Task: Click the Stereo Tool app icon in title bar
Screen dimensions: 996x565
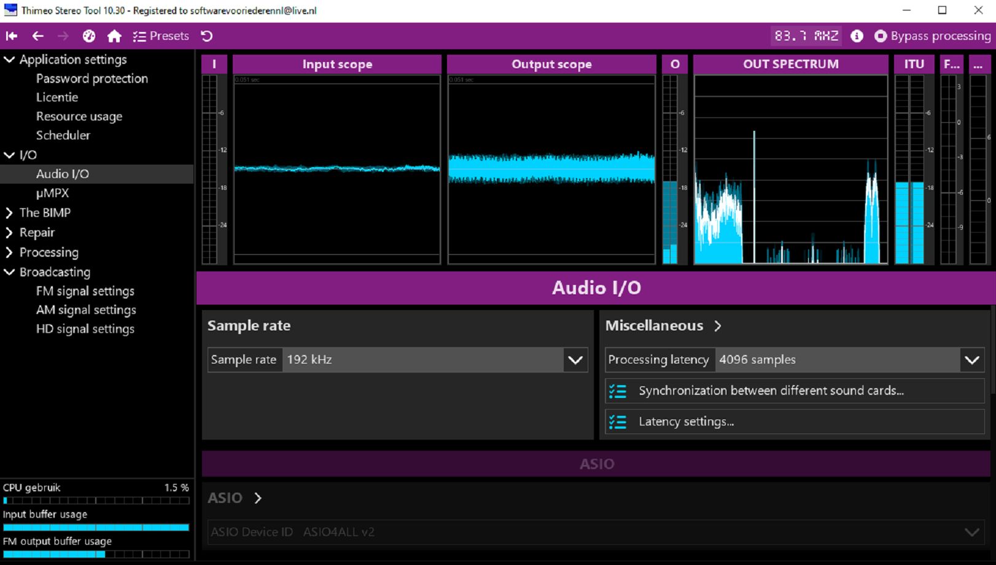Action: (x=10, y=10)
